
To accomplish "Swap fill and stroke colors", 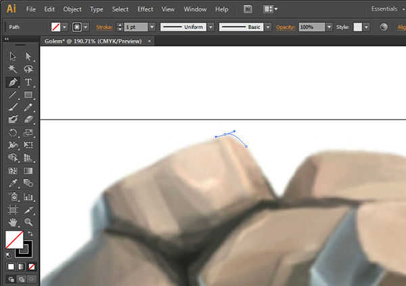I will pyautogui.click(x=30, y=234).
